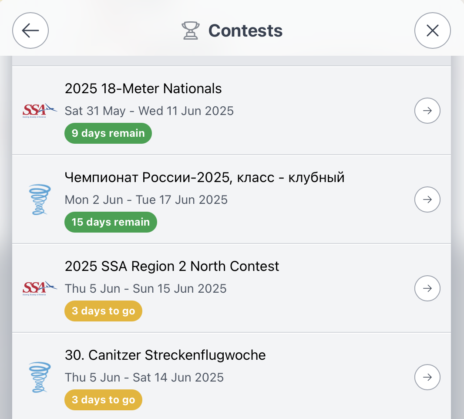Viewport: 464px width, 419px height.
Task: Click spiral thermal icon of Canitzer Streckenflugwoche
Action: click(40, 377)
